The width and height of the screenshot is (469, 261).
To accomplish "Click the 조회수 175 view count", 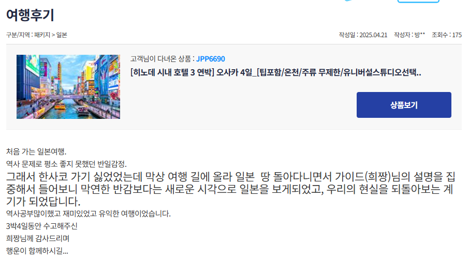I will (447, 35).
